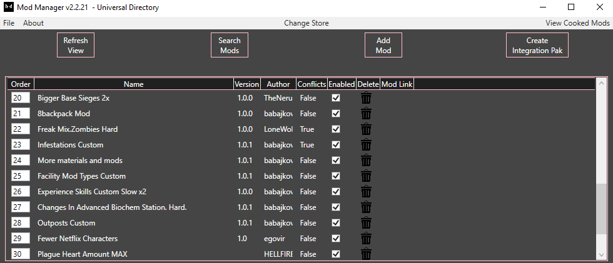Remove Fewer Netflix Characters with trash icon

pos(367,239)
